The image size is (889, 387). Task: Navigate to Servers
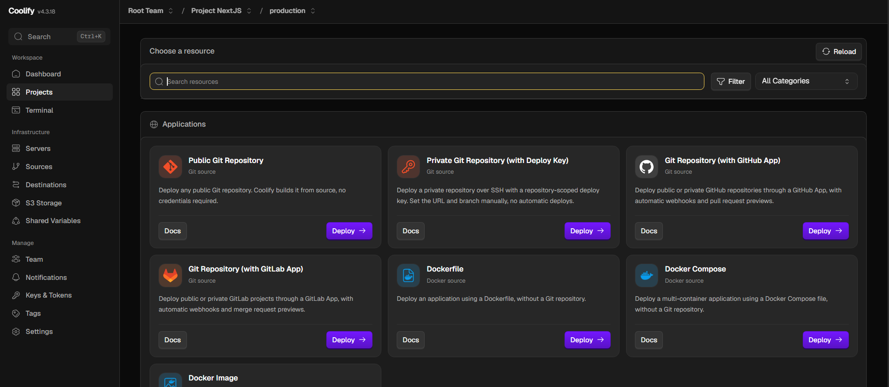coord(60,149)
